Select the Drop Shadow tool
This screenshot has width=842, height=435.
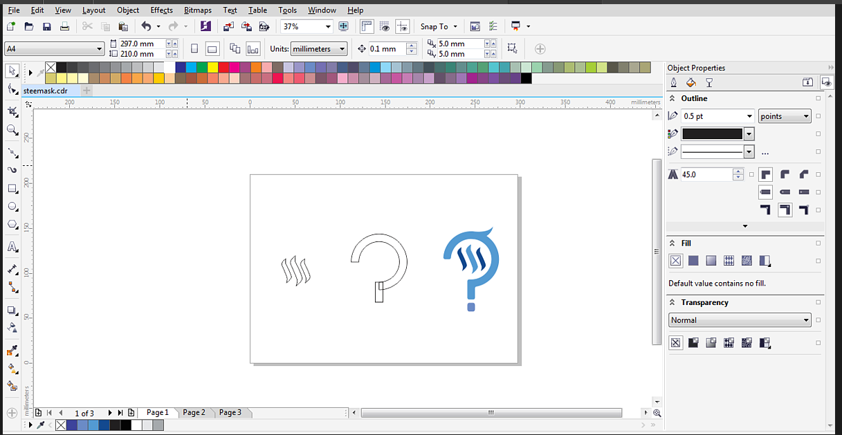coord(12,311)
